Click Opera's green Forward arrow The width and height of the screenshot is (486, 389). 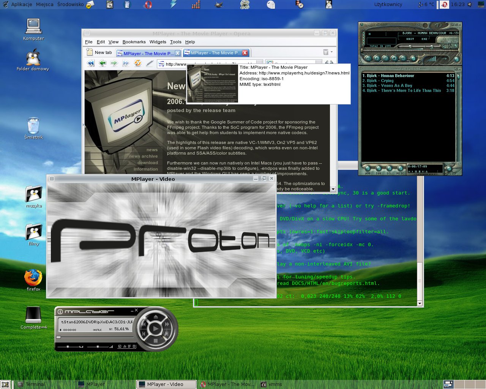tap(114, 63)
